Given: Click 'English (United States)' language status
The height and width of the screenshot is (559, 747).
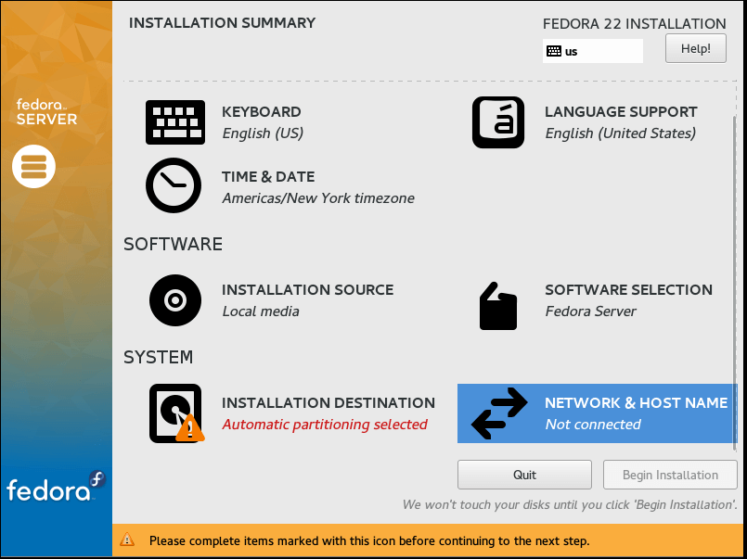Looking at the screenshot, I should click(x=621, y=133).
